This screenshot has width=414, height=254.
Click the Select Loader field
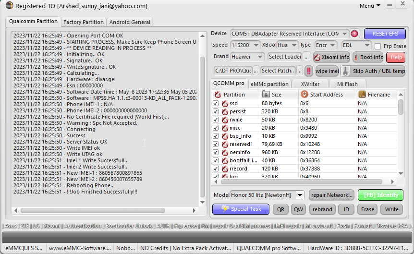[x=285, y=57]
